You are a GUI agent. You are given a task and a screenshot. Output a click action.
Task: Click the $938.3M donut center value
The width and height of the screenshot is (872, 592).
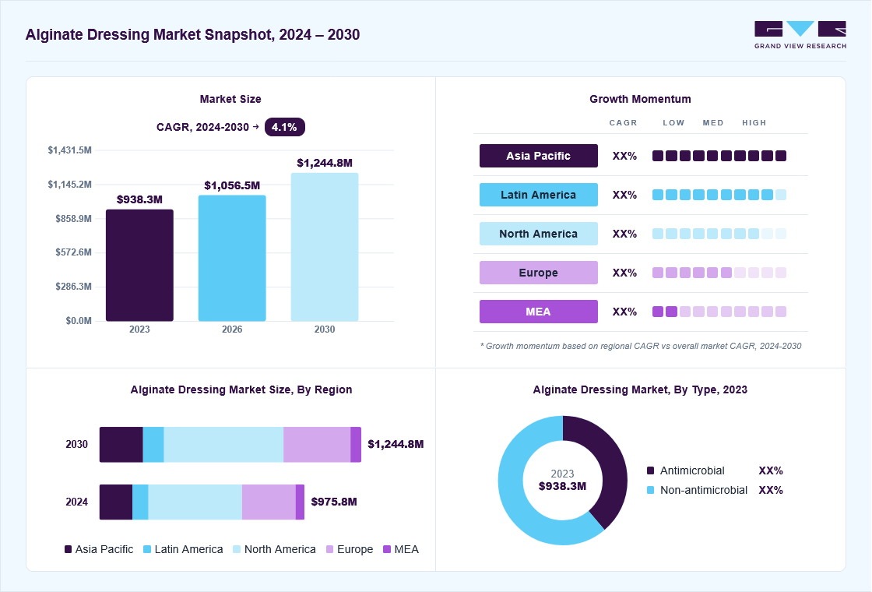(562, 486)
